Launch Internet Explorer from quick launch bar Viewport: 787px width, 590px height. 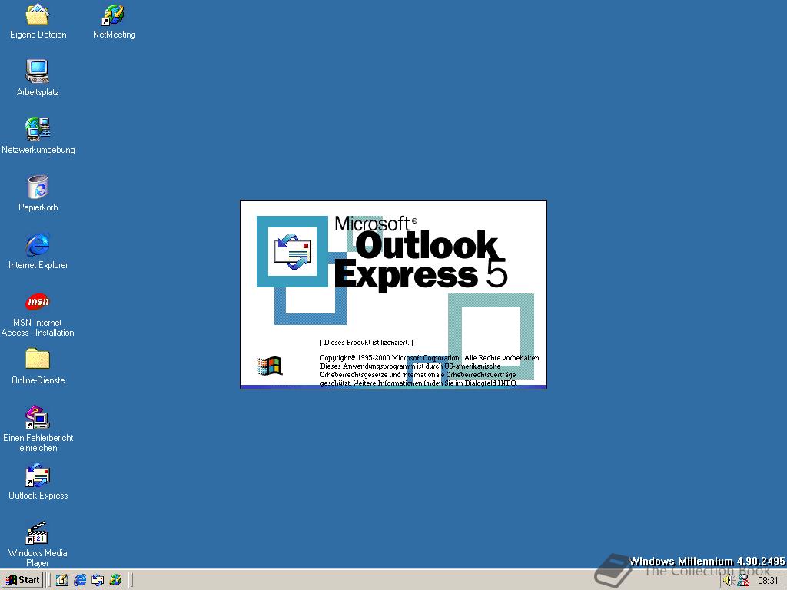(x=80, y=581)
